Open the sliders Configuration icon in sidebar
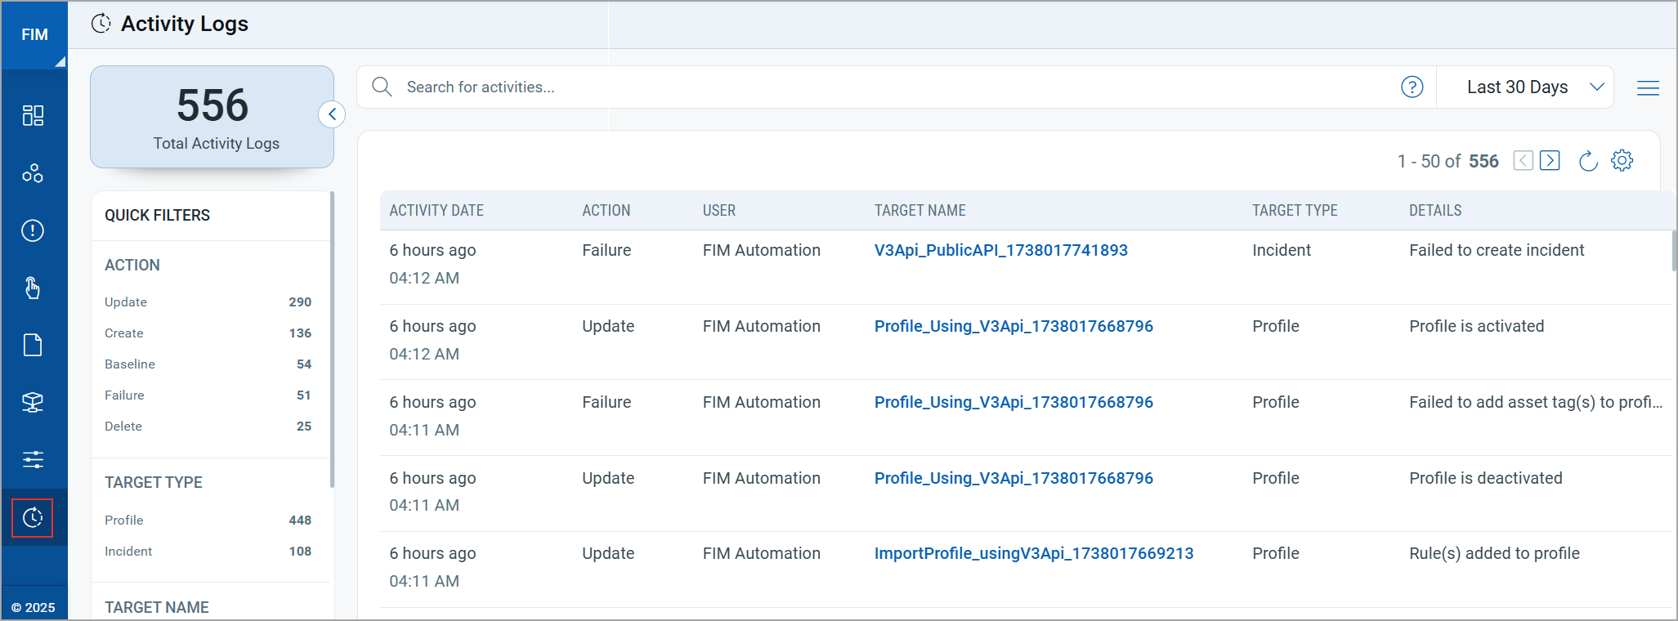 point(33,459)
